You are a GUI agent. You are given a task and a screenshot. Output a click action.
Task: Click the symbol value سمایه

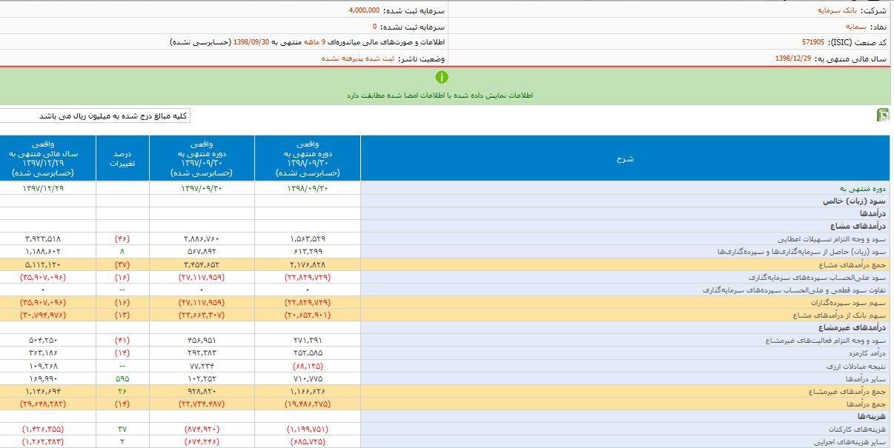tap(842, 26)
